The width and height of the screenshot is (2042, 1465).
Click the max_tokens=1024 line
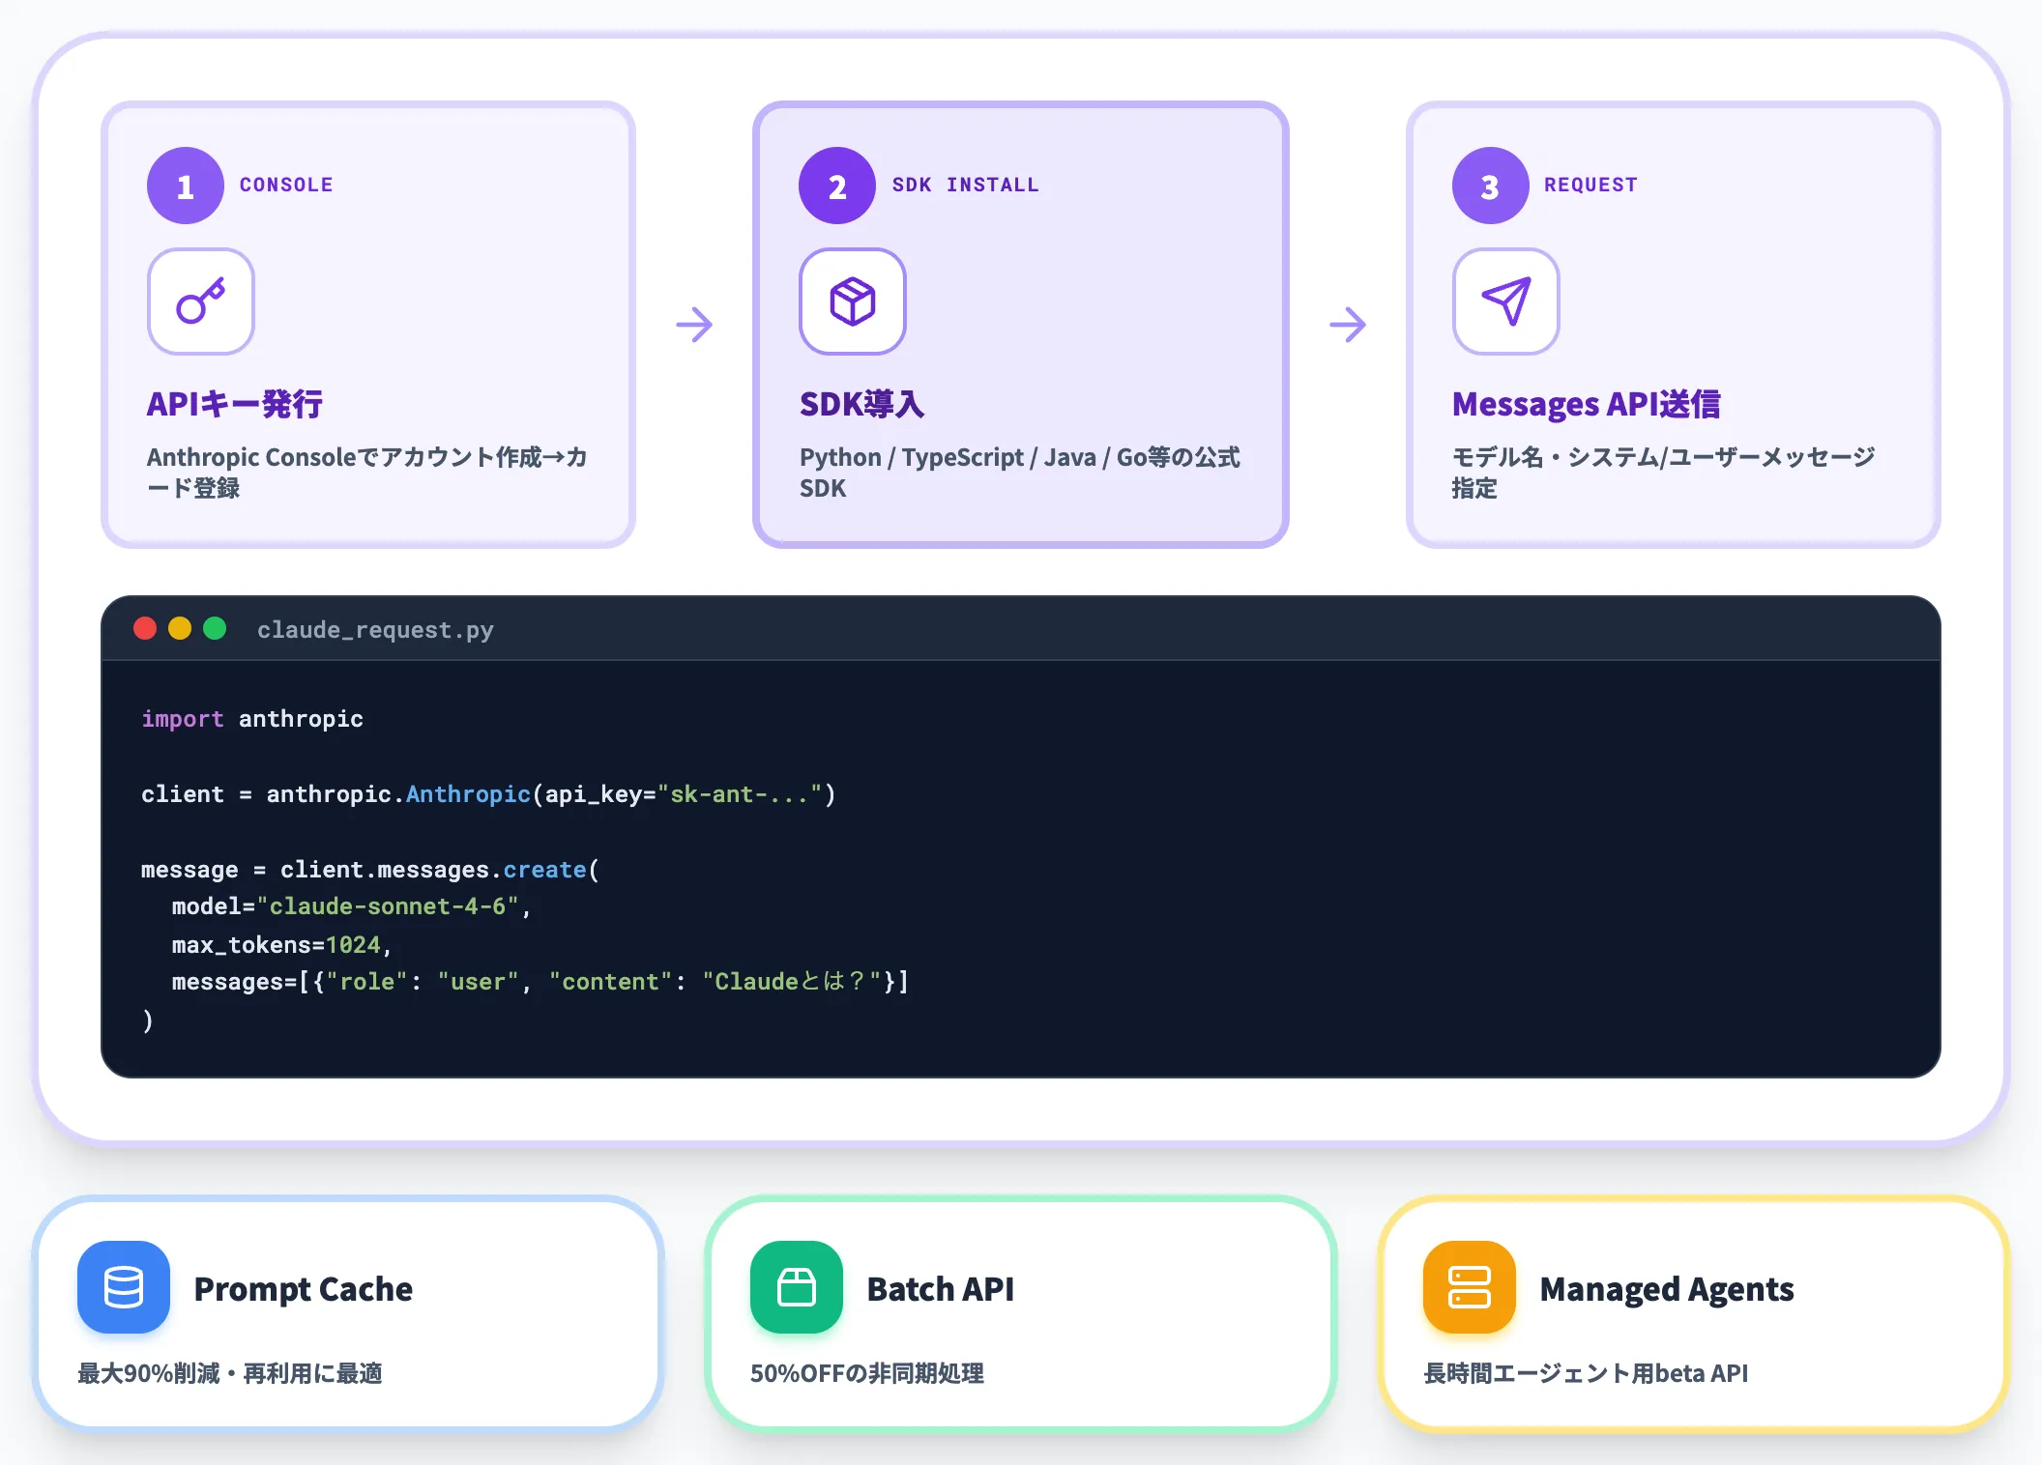pos(281,945)
